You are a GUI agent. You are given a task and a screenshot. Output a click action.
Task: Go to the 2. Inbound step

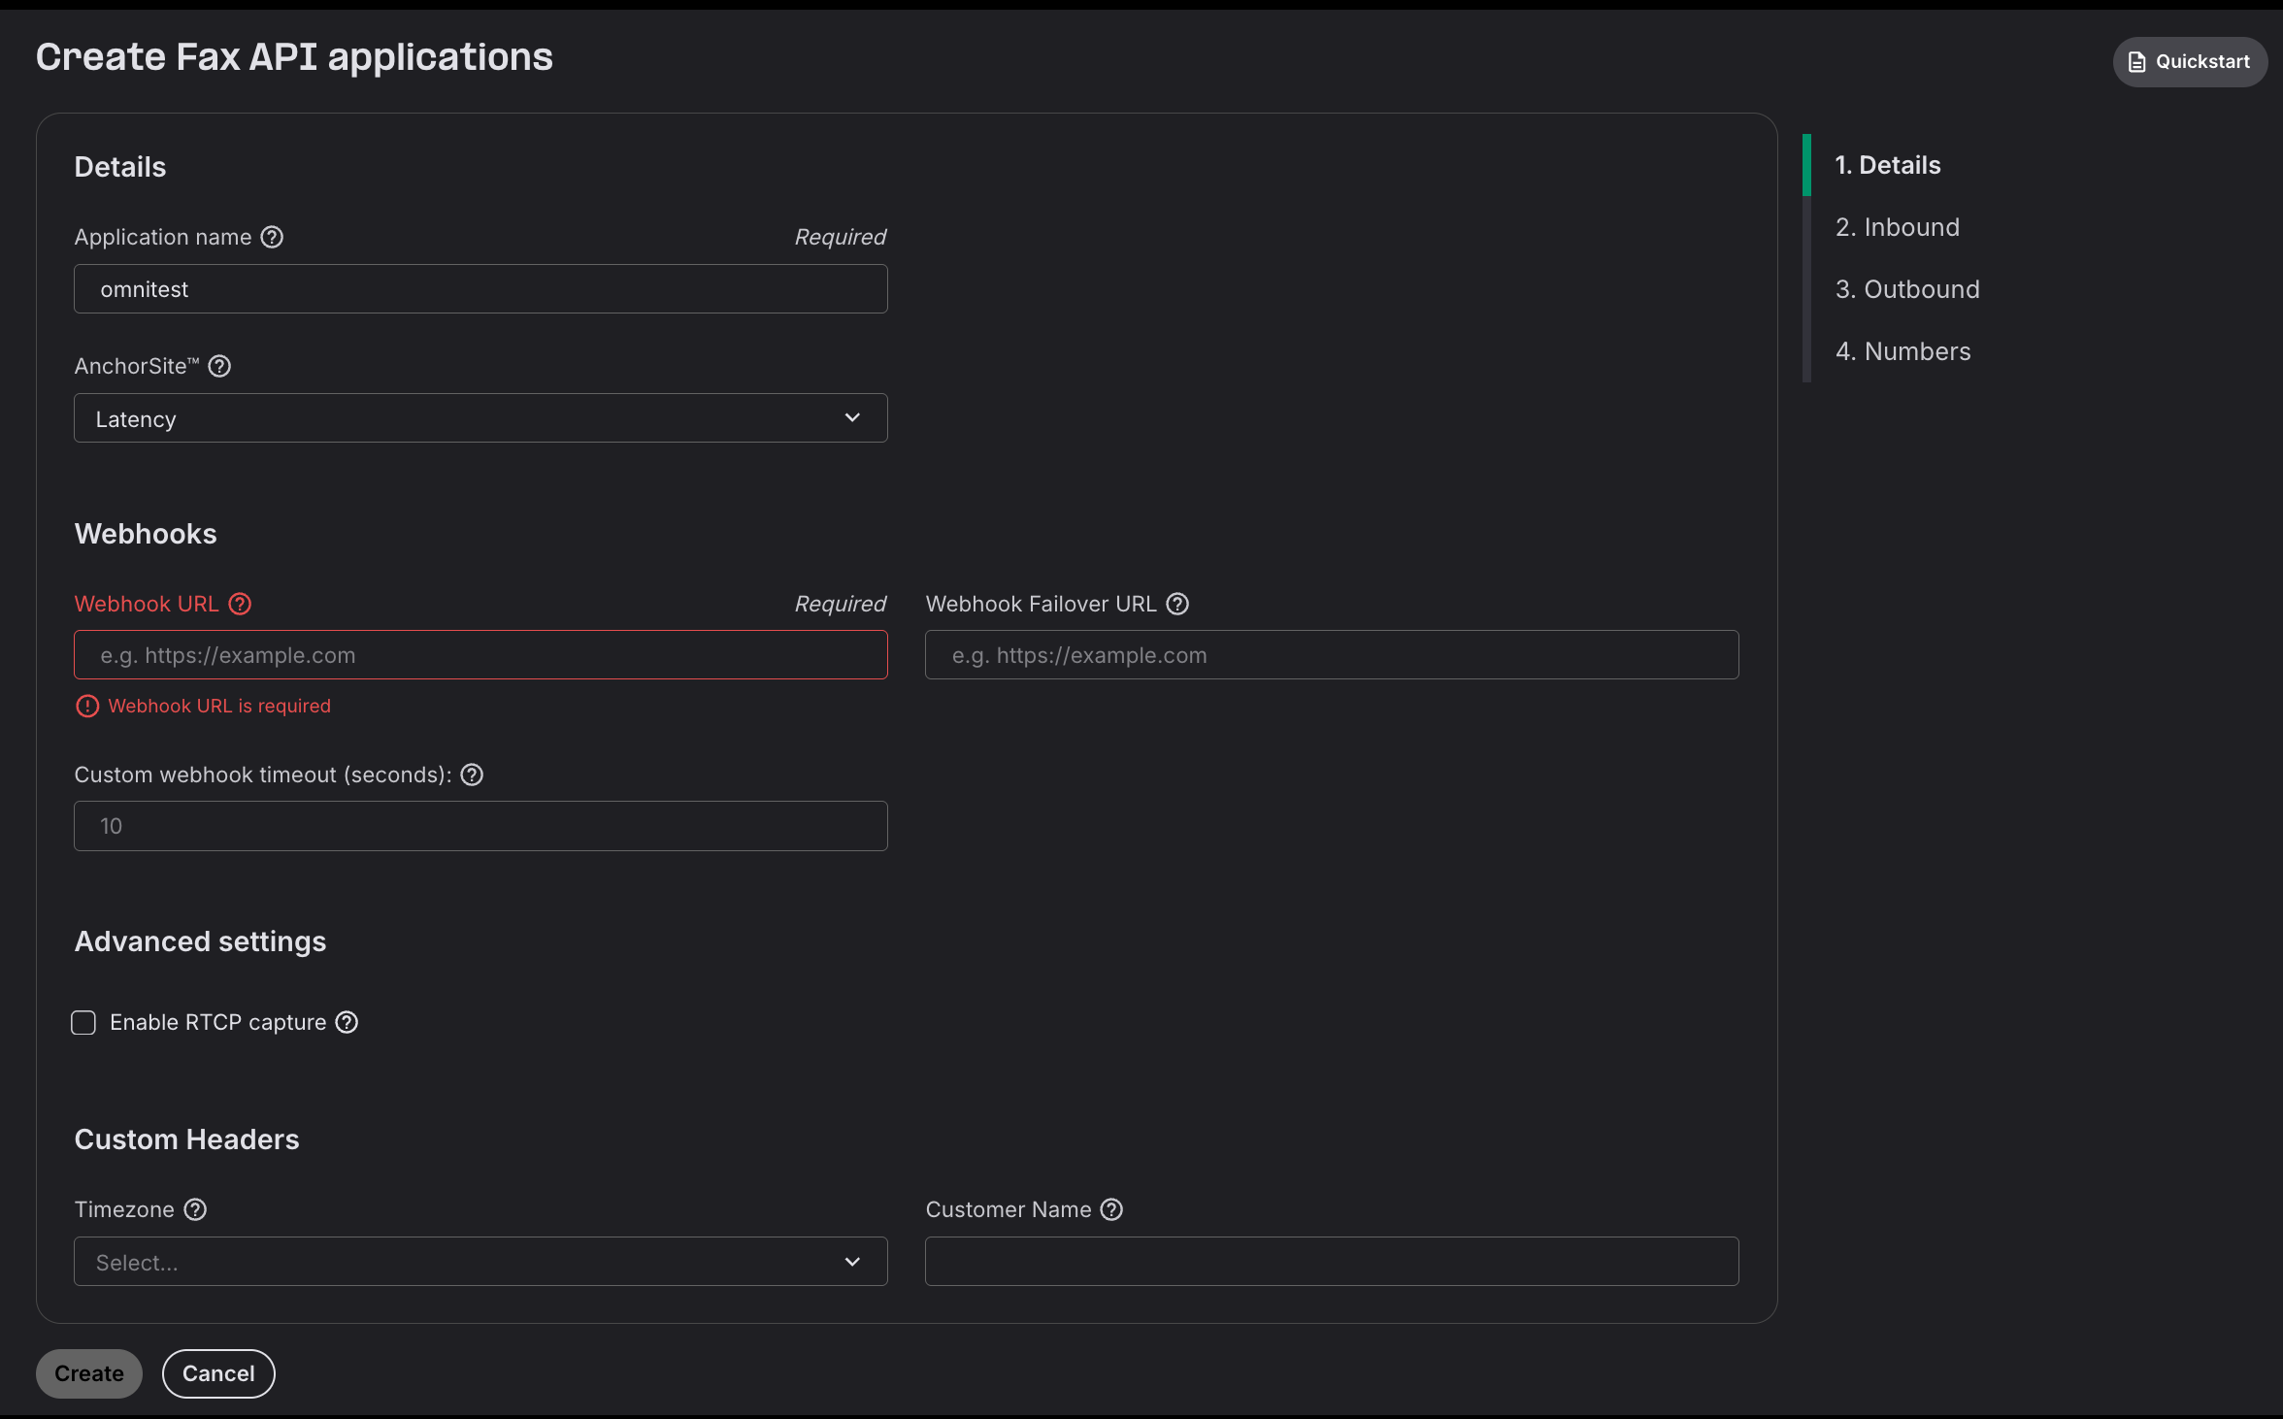tap(1897, 227)
